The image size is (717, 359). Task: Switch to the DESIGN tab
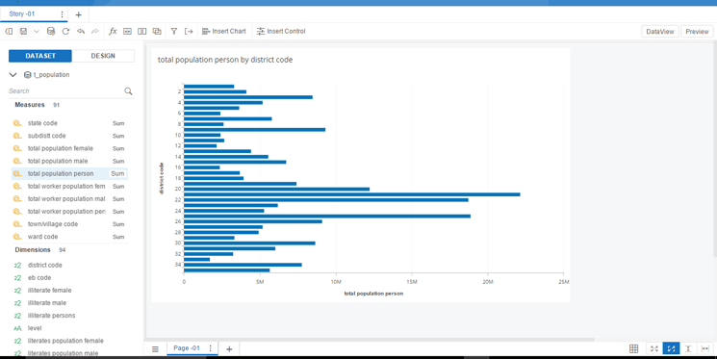103,56
